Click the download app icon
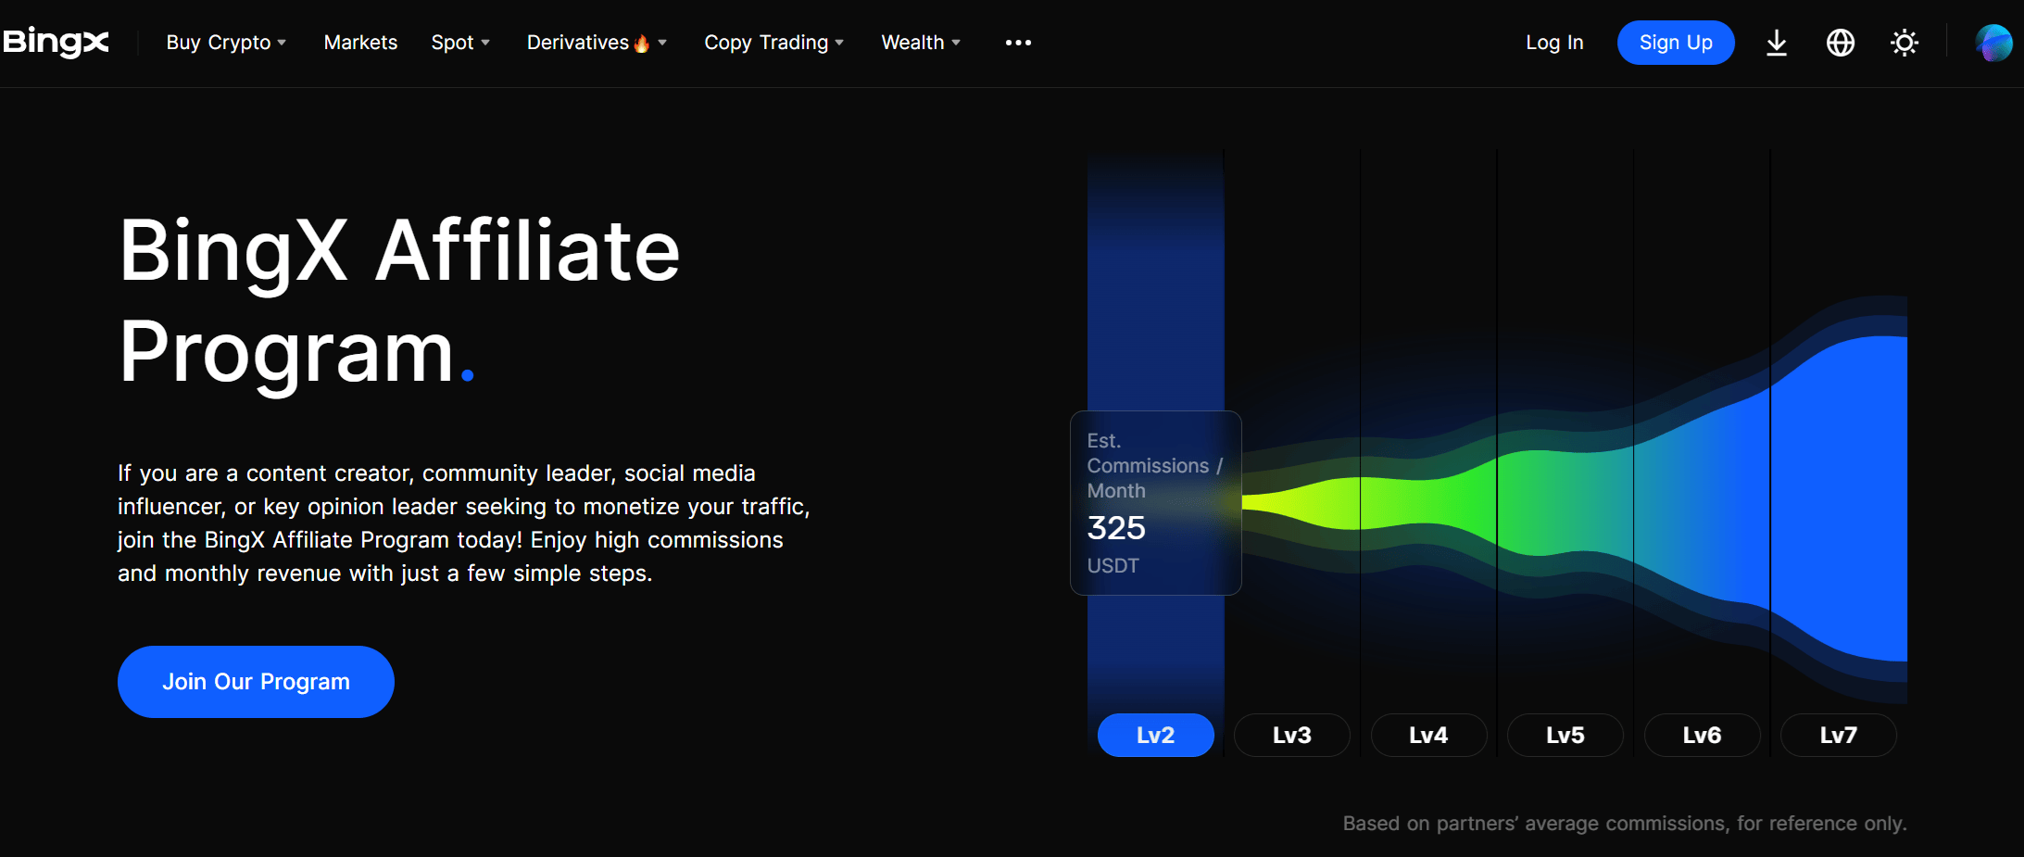 click(x=1776, y=44)
